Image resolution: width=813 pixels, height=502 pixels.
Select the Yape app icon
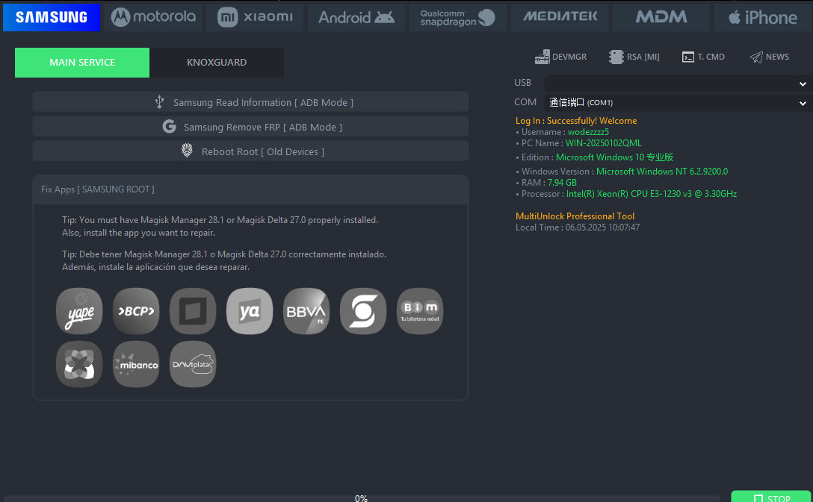point(79,311)
